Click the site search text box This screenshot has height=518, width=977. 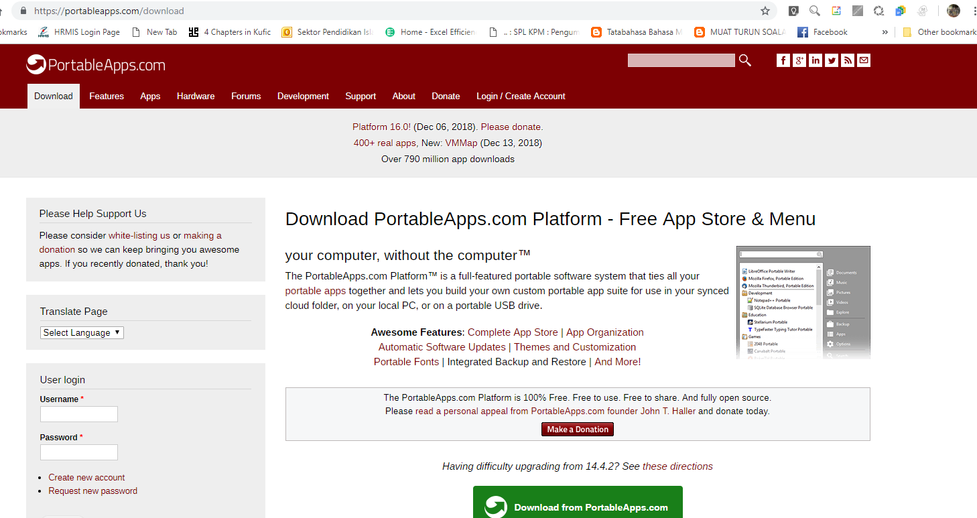[x=681, y=60]
